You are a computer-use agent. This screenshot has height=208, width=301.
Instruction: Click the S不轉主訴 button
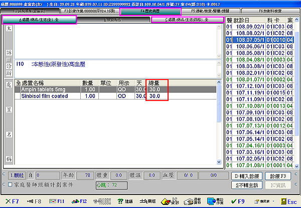click(x=246, y=185)
